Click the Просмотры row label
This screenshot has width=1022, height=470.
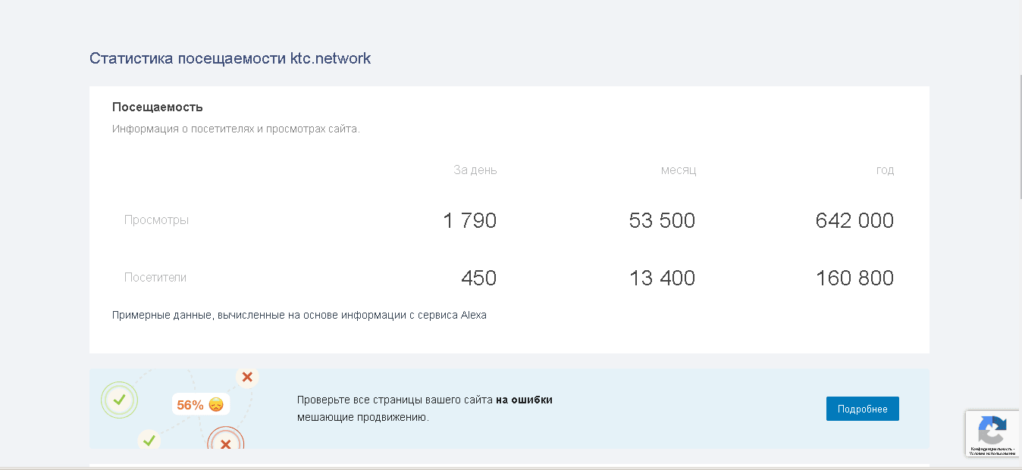point(156,220)
